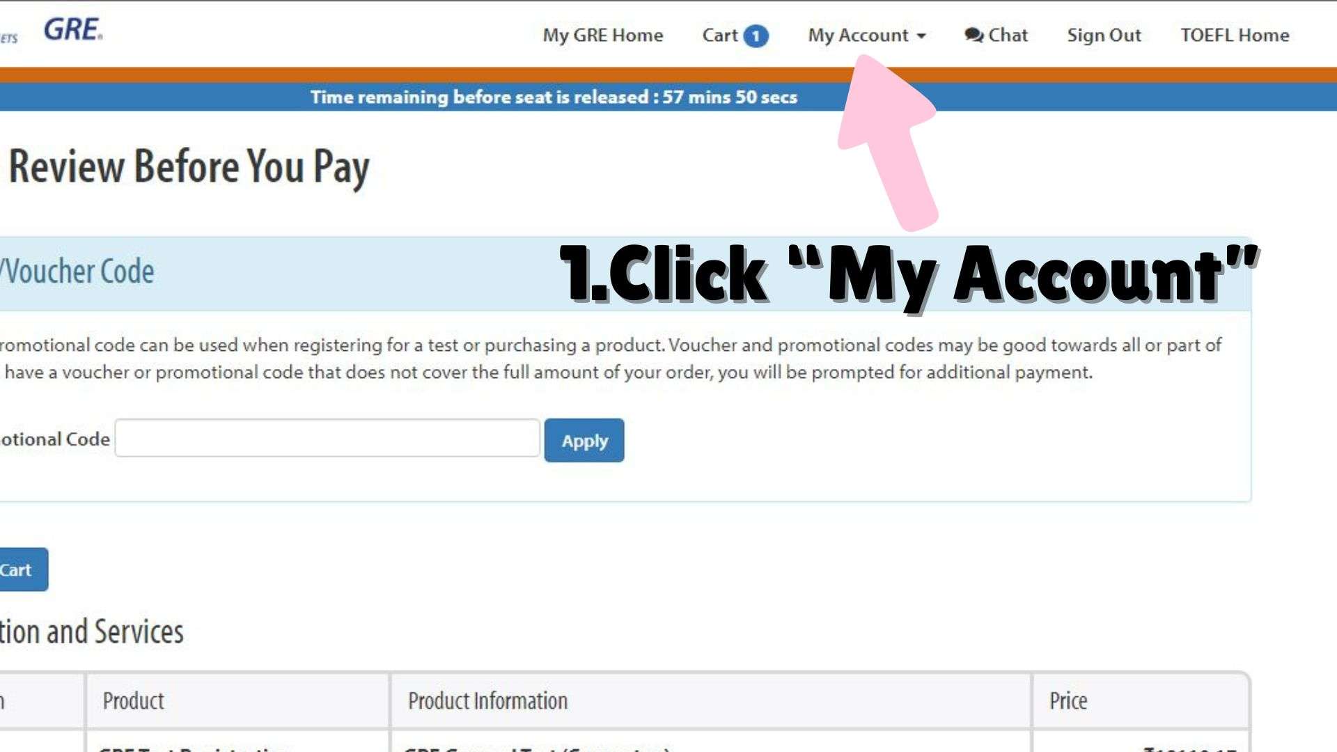Click the My GRE Home navigation icon
This screenshot has height=752, width=1337.
[602, 35]
